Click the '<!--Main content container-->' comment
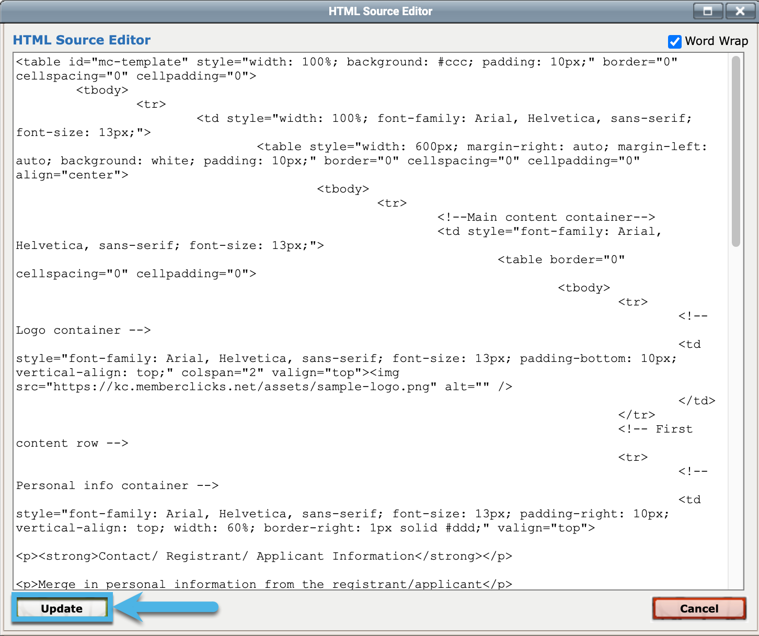Image resolution: width=759 pixels, height=636 pixels. (x=546, y=217)
